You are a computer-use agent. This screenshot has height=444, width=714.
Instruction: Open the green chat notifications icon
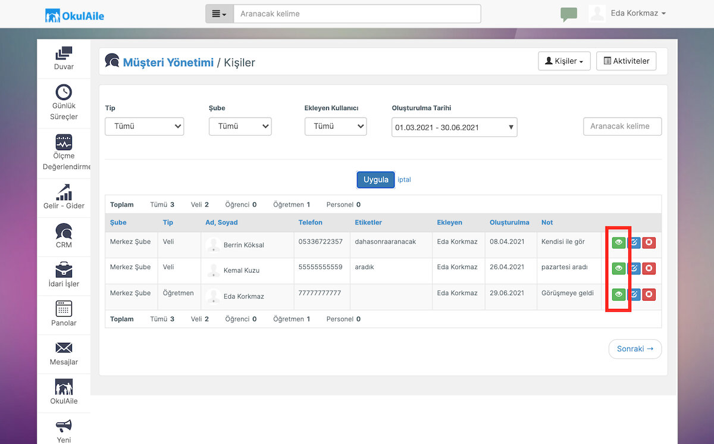(x=569, y=14)
